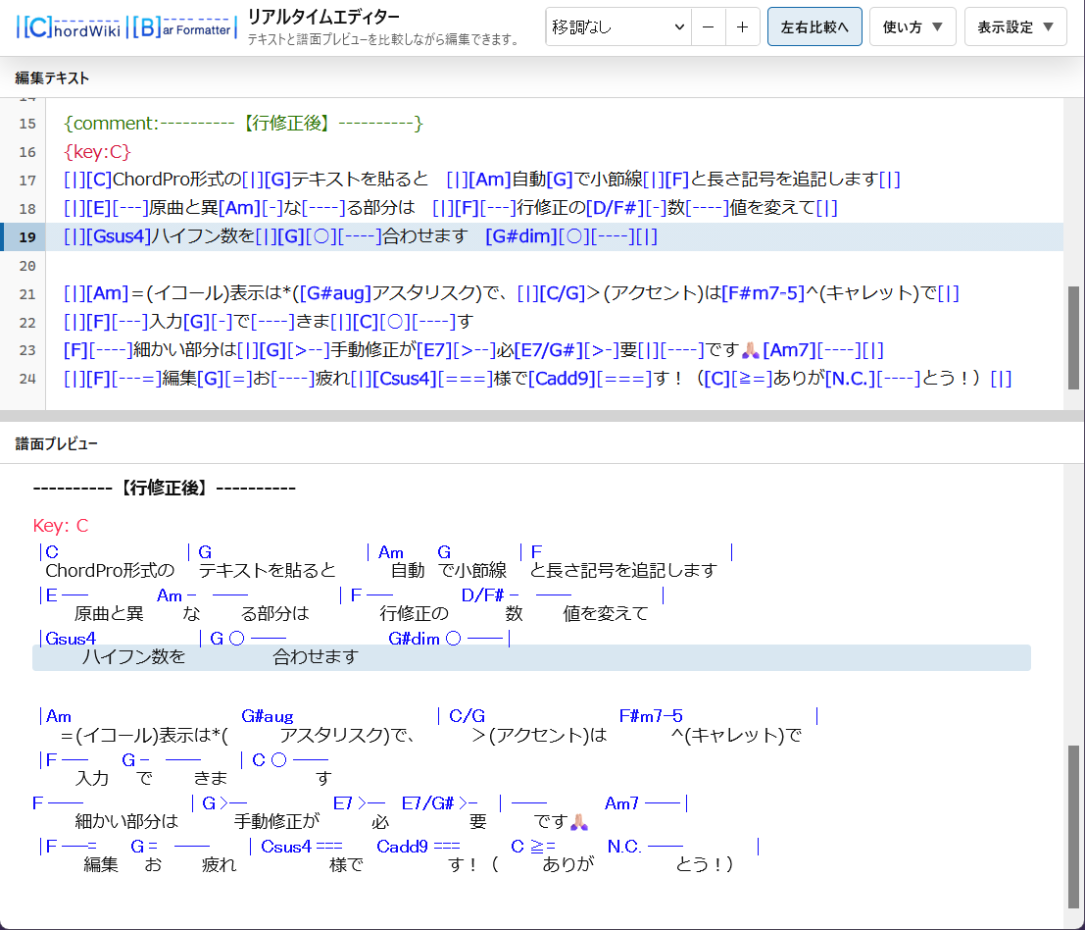Click the ChordWiki Bar Formatter logo
This screenshot has width=1085, height=930.
(125, 27)
